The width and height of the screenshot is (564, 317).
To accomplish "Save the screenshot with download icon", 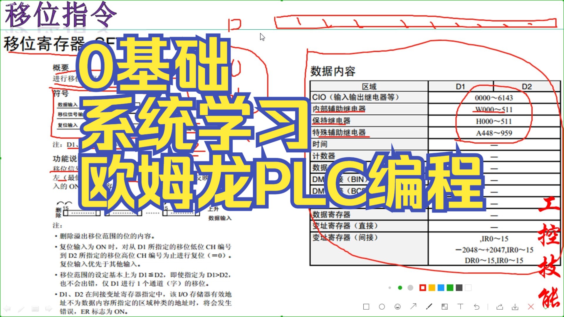I will click(x=515, y=307).
